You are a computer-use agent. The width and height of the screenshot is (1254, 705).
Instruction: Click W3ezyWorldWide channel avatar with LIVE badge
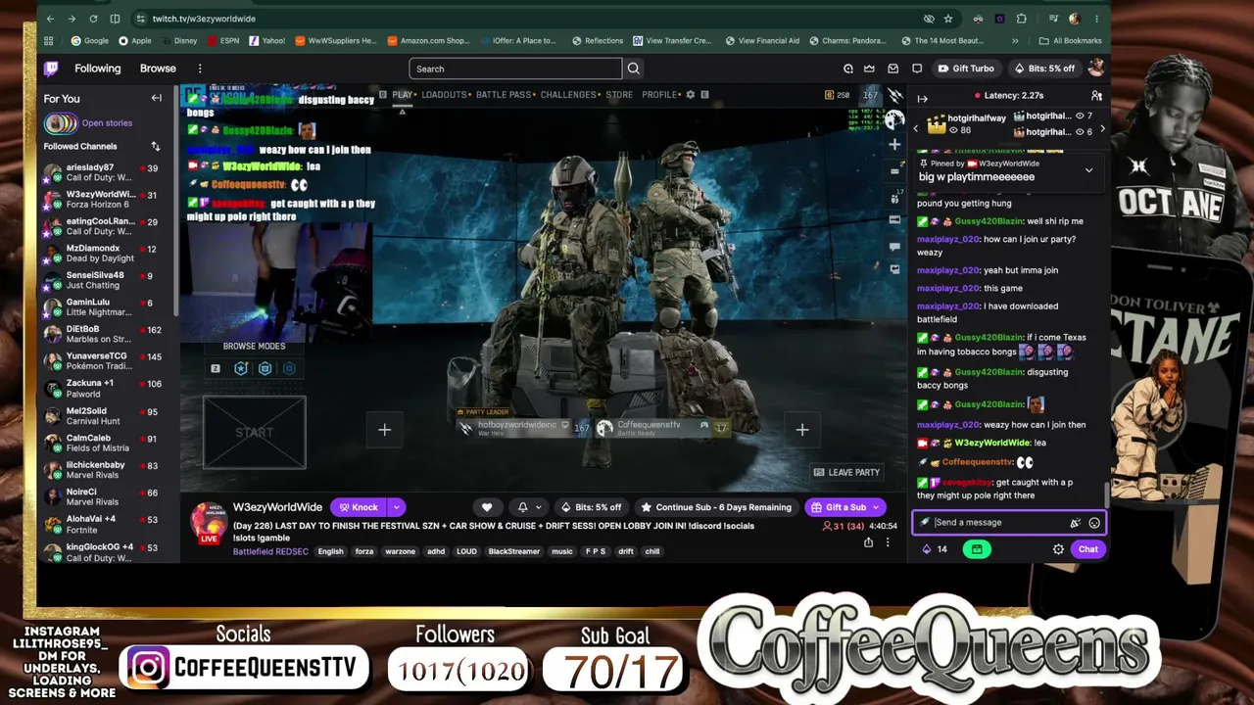(209, 523)
